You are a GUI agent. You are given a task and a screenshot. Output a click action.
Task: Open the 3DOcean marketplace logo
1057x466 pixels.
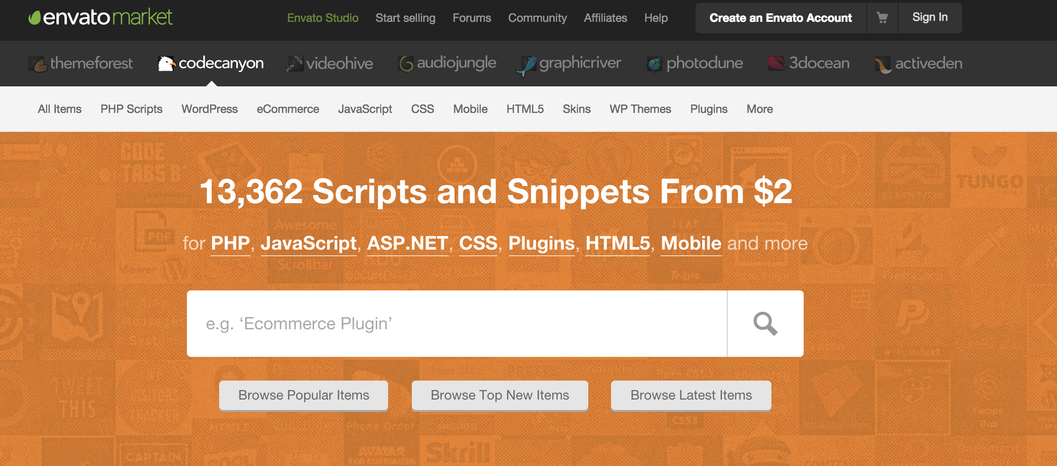click(808, 63)
